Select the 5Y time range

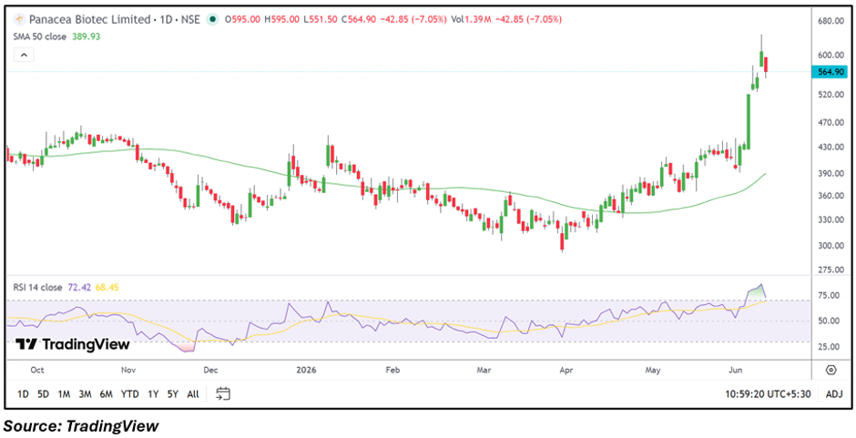tap(172, 393)
